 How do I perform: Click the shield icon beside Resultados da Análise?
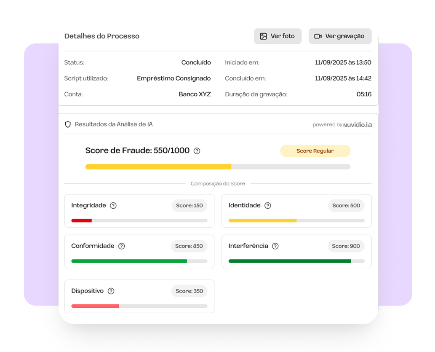click(68, 124)
